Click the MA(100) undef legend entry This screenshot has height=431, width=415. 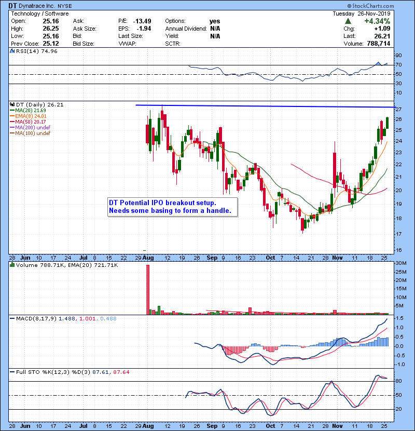(30, 133)
